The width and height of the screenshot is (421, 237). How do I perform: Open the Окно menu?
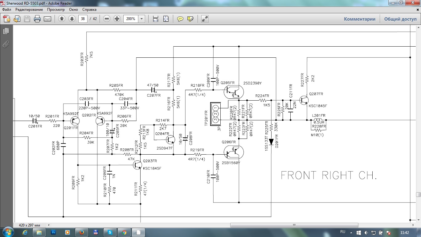pos(73,10)
